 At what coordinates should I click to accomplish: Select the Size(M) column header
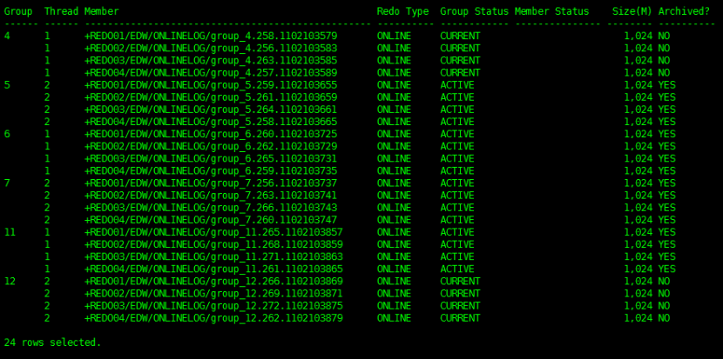(632, 11)
